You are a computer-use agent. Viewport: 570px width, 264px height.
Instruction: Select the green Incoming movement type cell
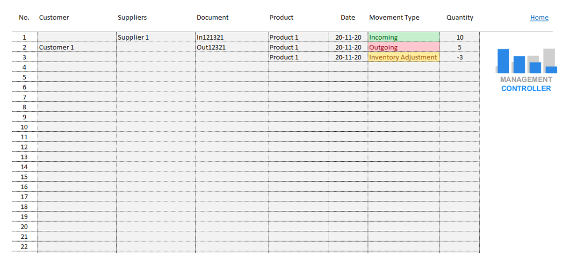click(404, 37)
